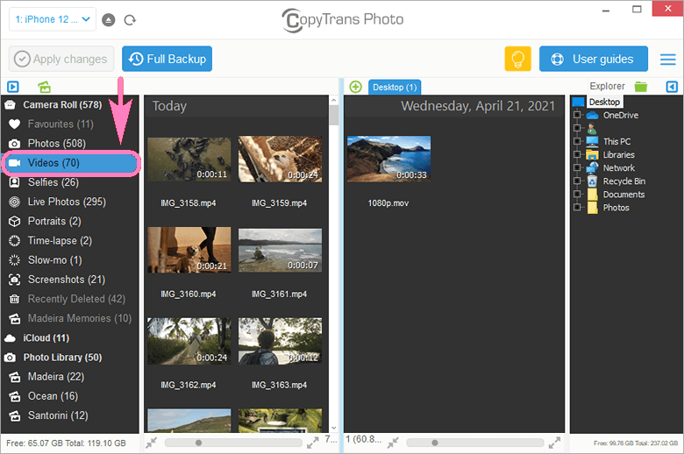Expand the Photos folder tree node
Screen dimensions: 684x454
tap(577, 207)
